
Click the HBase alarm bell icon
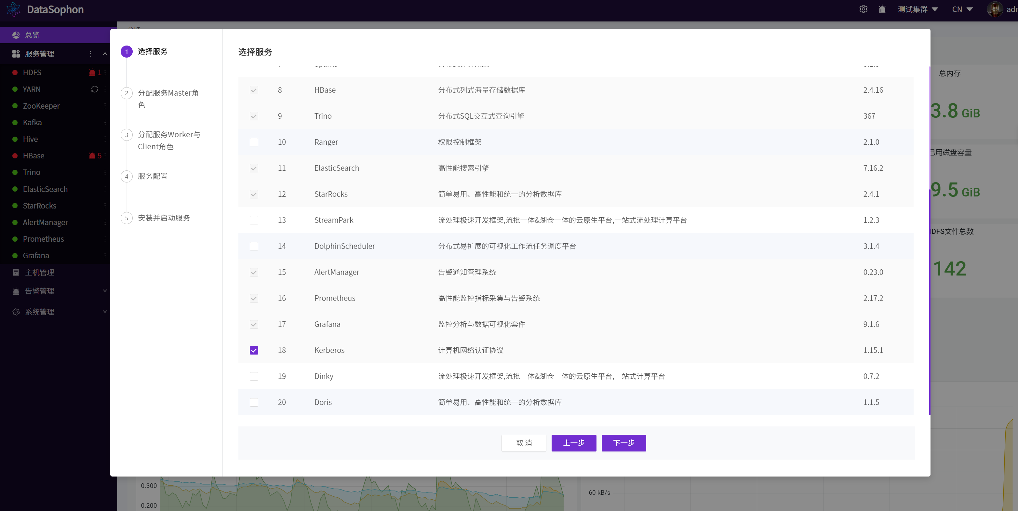(92, 156)
